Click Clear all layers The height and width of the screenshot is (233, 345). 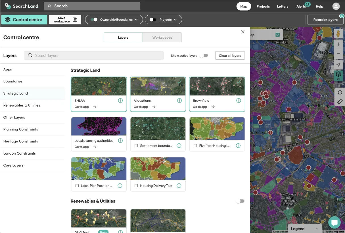230,55
